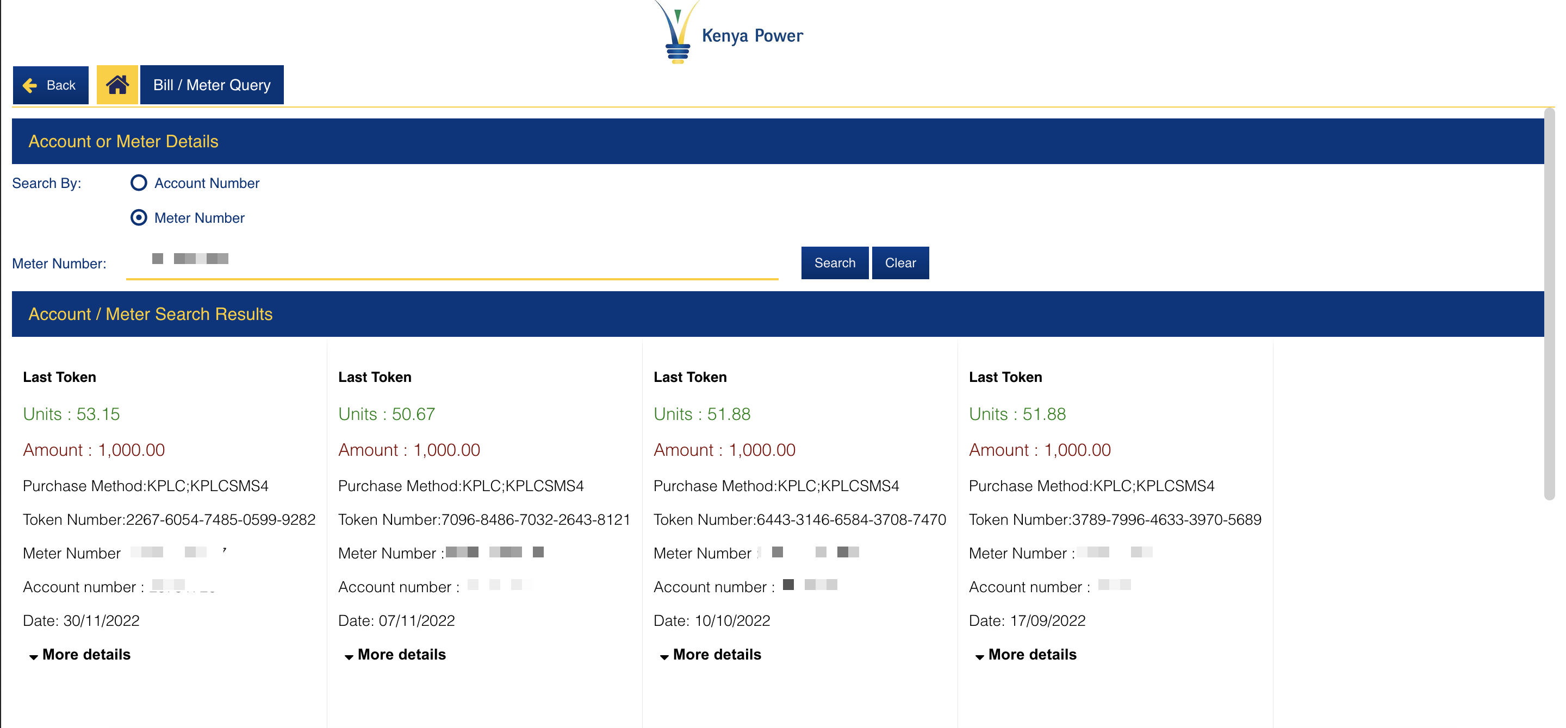Click token number 3789-7996-4633-3970-5689
The width and height of the screenshot is (1566, 728).
1166,520
